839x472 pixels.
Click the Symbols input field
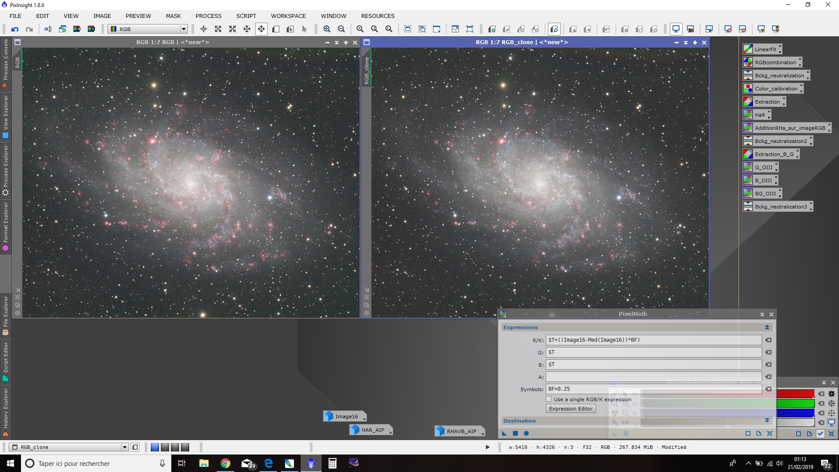653,389
